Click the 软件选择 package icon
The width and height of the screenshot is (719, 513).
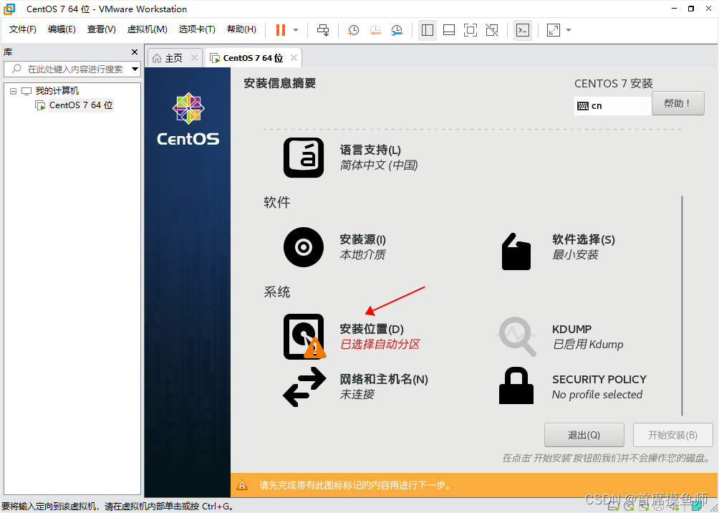pos(516,251)
